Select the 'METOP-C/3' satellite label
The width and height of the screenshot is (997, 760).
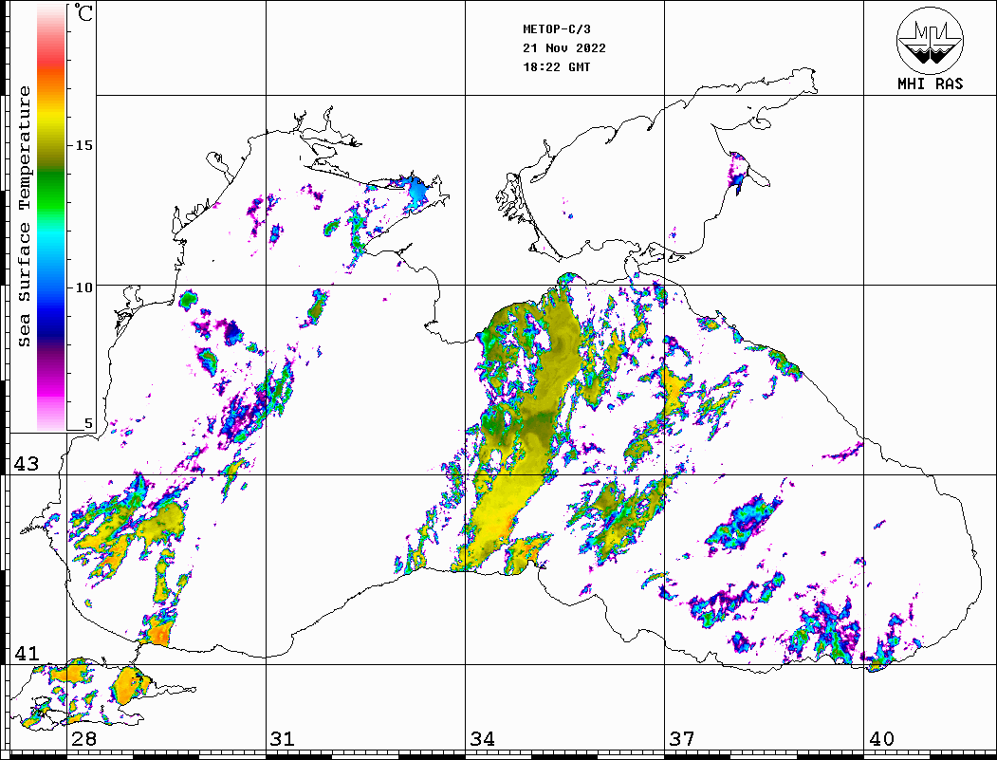(x=557, y=29)
